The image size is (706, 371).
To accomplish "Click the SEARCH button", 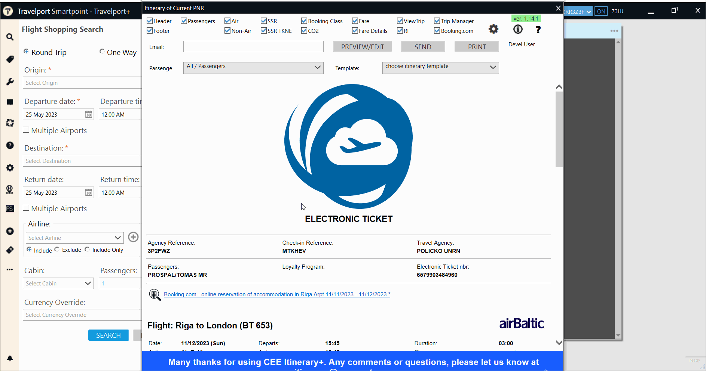I will pyautogui.click(x=109, y=335).
